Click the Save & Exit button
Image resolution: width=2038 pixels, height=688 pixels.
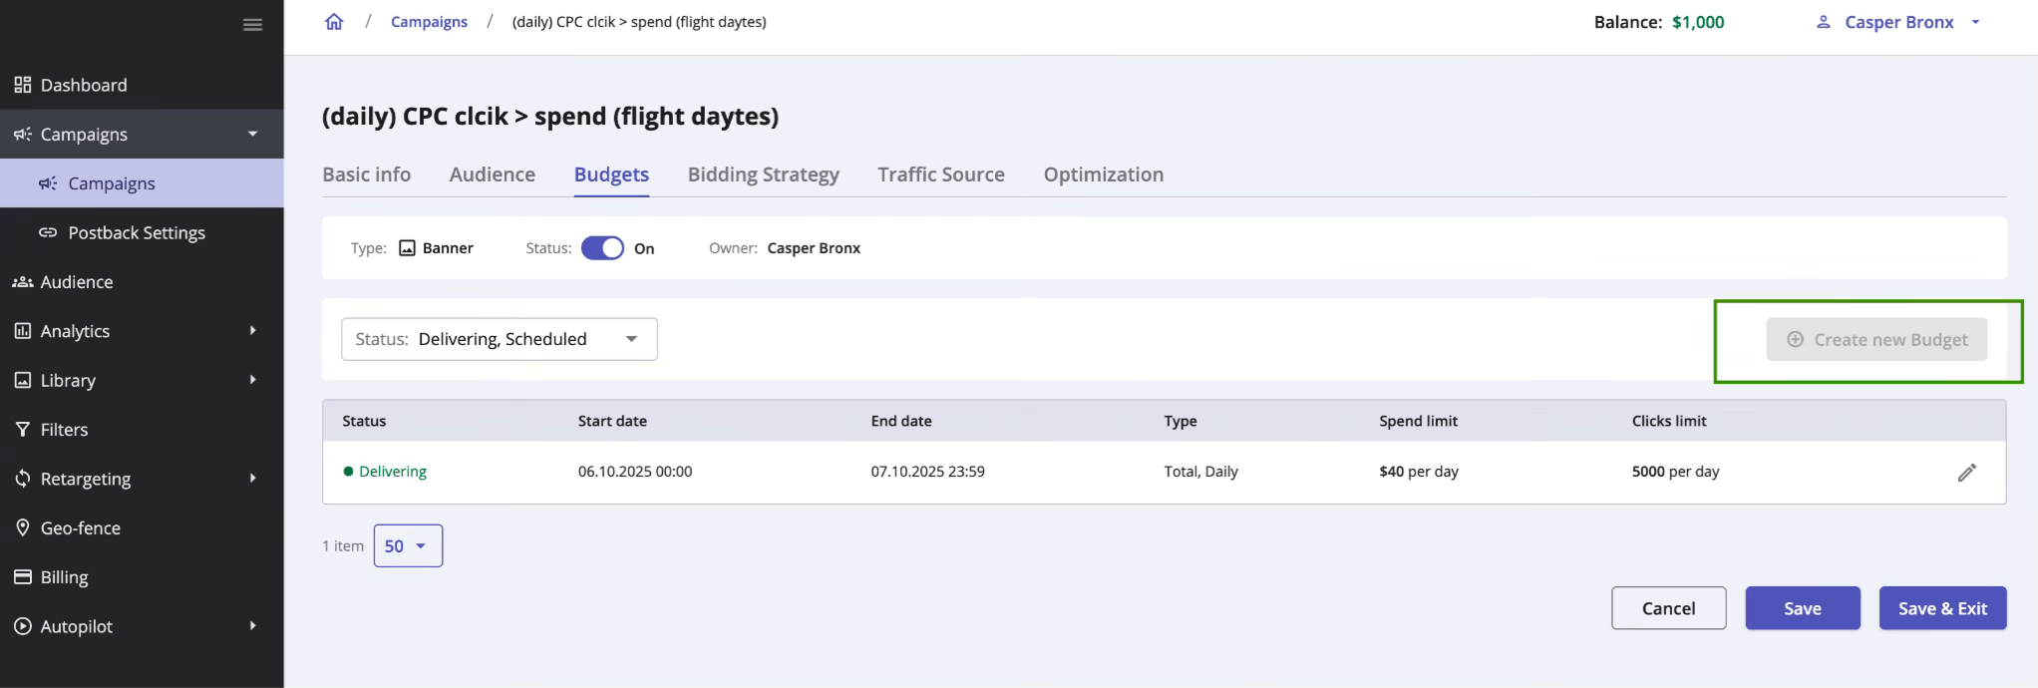1942,608
